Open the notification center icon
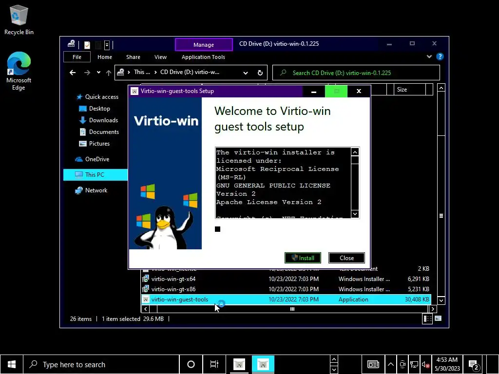Screen dimensions: 499x374 click(x=473, y=364)
